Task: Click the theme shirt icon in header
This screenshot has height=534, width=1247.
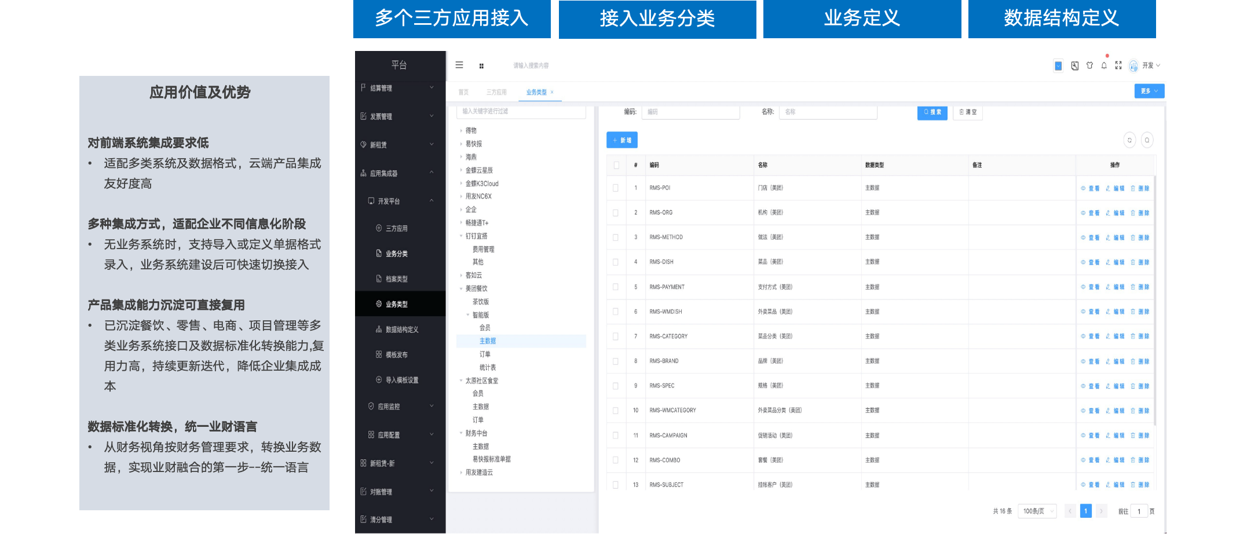Action: pyautogui.click(x=1089, y=65)
